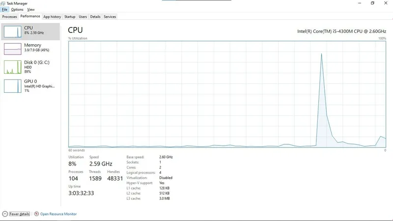Click the Fewer details button label

click(x=20, y=214)
